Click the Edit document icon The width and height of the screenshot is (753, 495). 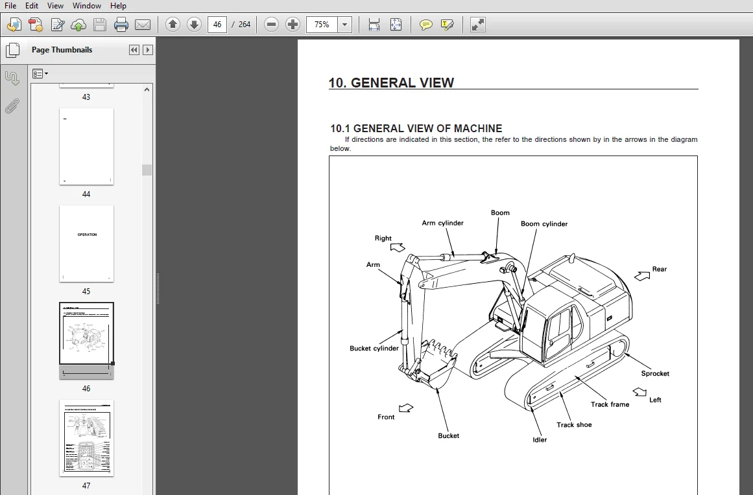click(x=57, y=25)
